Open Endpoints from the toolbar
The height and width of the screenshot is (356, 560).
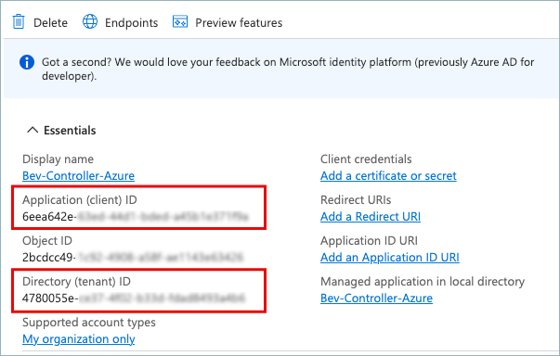(x=132, y=23)
